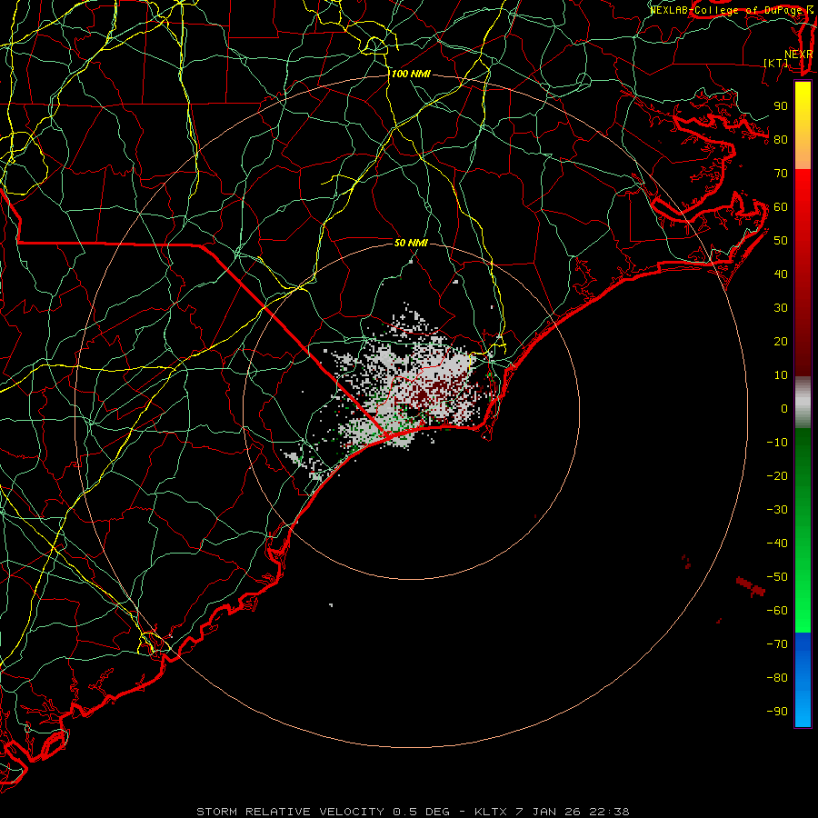Click the 10 value on the velocity scale
The width and height of the screenshot is (818, 818).
[x=781, y=375]
